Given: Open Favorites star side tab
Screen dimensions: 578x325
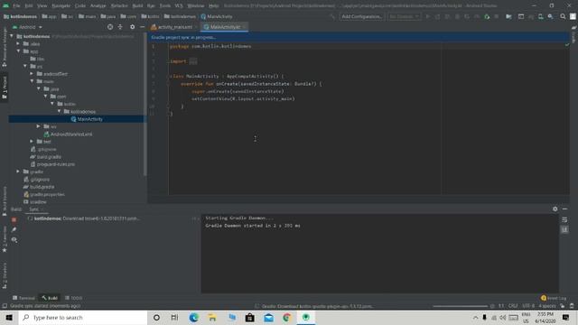Looking at the screenshot, I should (5, 240).
